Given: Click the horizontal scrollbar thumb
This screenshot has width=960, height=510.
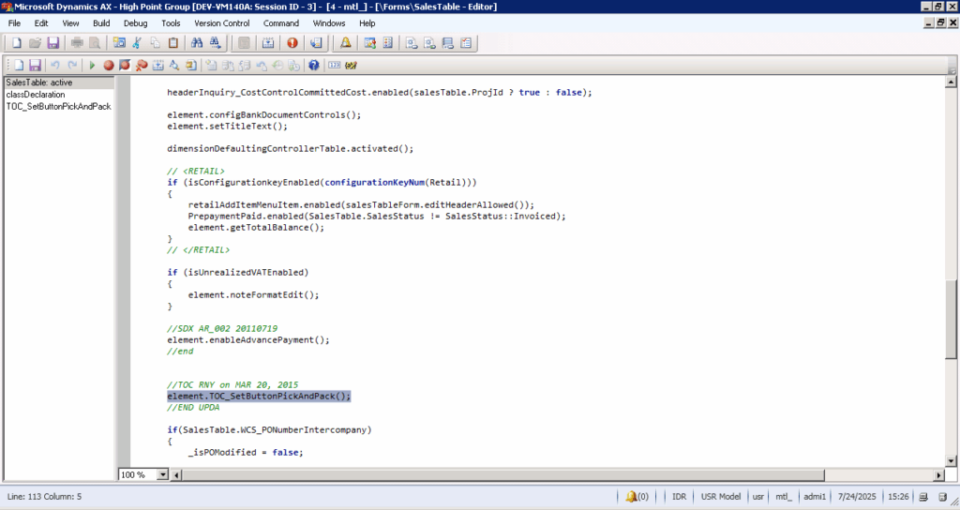Looking at the screenshot, I should (x=503, y=474).
